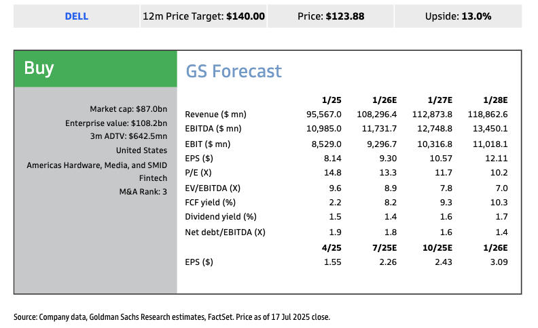Select the 3m ADTV $642.5mn line

click(128, 136)
